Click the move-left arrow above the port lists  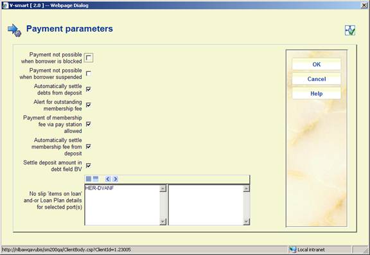pyautogui.click(x=108, y=179)
